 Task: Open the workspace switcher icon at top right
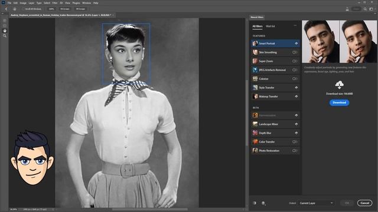[372, 9]
